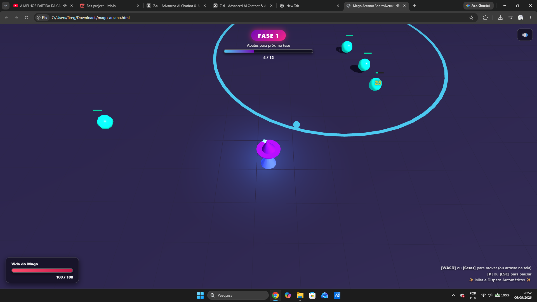Viewport: 537px width, 302px height.
Task: Open Chrome three-dot menu
Action: tap(531, 18)
